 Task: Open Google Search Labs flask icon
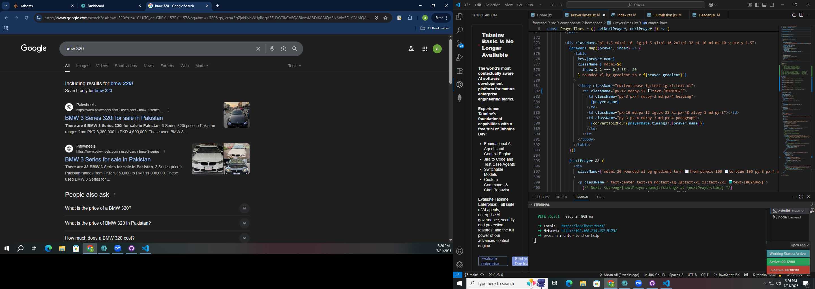(411, 49)
